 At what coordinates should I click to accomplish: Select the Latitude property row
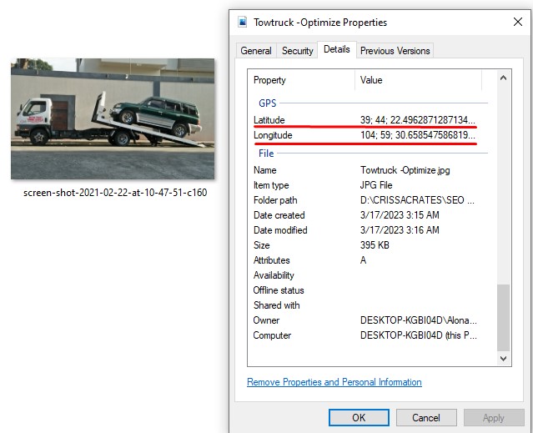(x=365, y=120)
